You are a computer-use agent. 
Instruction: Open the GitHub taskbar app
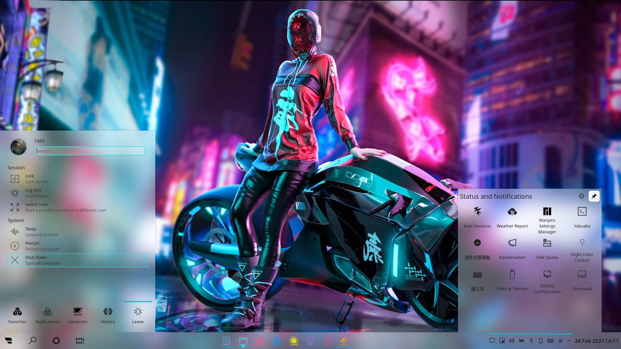click(310, 341)
